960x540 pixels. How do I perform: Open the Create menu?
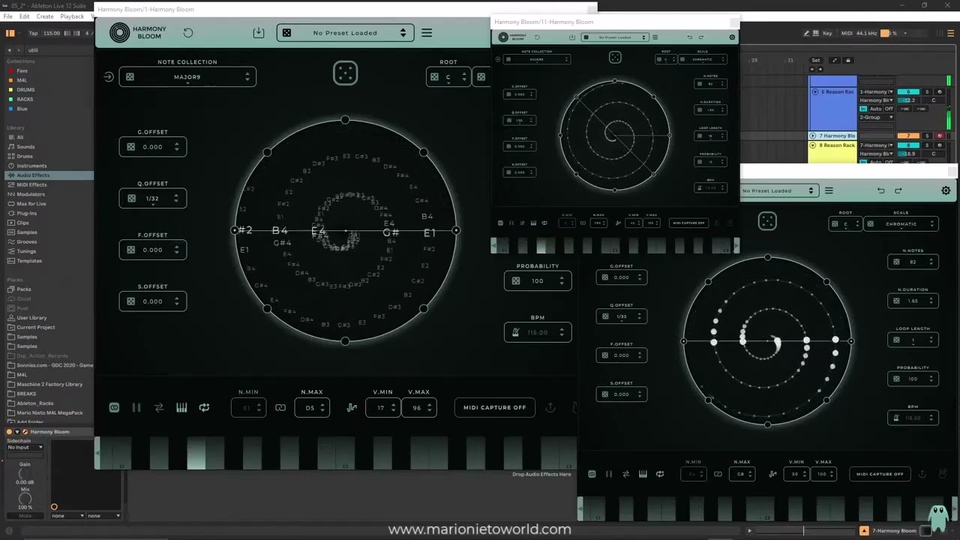tap(45, 16)
